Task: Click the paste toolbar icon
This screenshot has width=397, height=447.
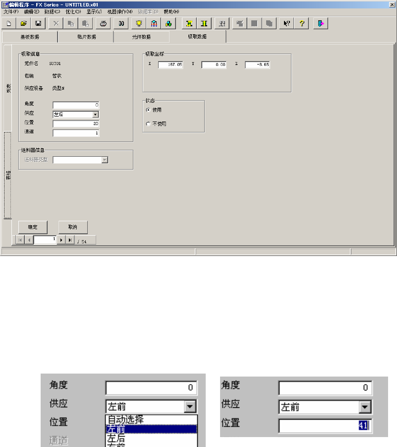Action: (85, 23)
